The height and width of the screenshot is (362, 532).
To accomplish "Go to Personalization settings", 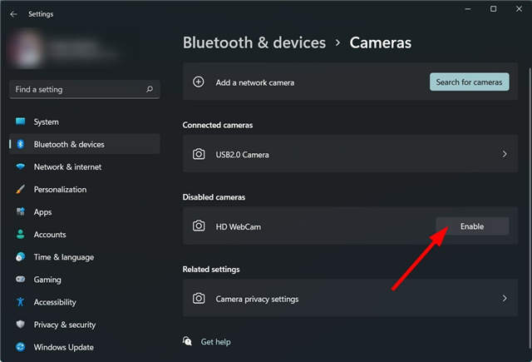I will coord(60,189).
